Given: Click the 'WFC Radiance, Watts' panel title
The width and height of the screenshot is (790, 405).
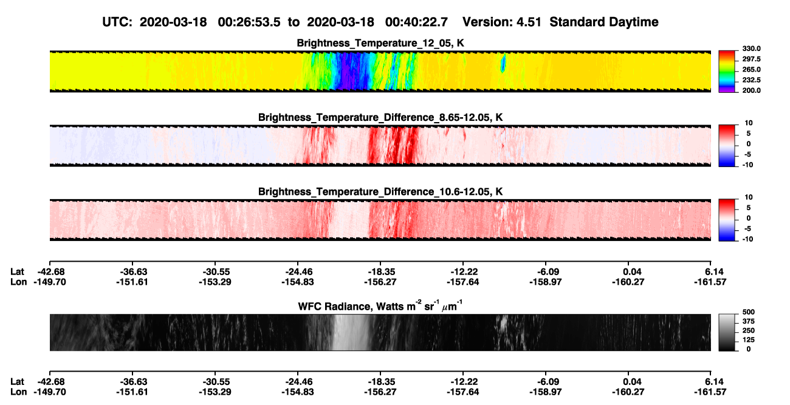Looking at the screenshot, I should click(x=380, y=305).
